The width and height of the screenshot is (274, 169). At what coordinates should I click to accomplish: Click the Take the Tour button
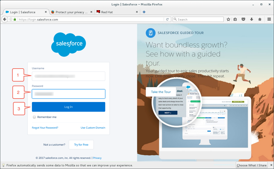(x=161, y=92)
